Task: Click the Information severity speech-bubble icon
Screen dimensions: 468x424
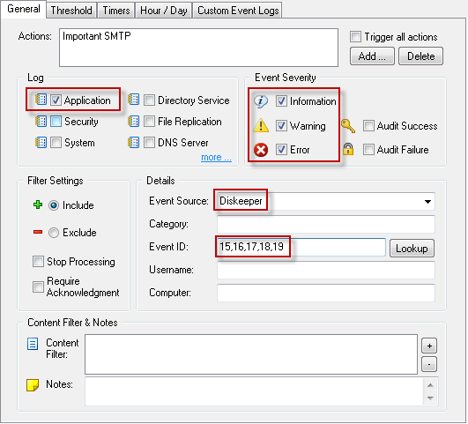Action: (261, 101)
